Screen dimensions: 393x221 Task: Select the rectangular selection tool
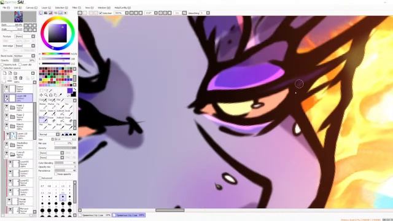click(41, 90)
